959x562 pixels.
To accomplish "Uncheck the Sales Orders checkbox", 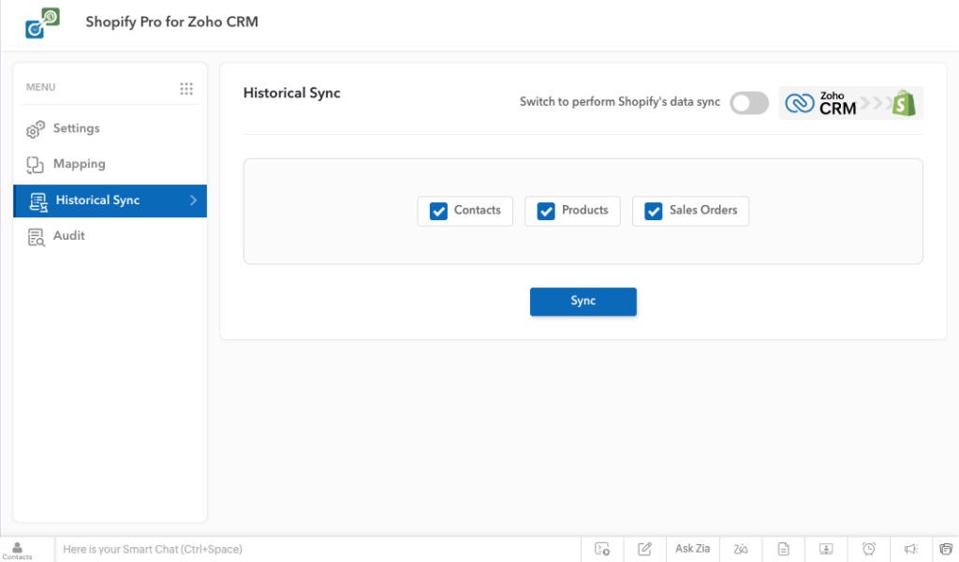I will click(x=653, y=211).
